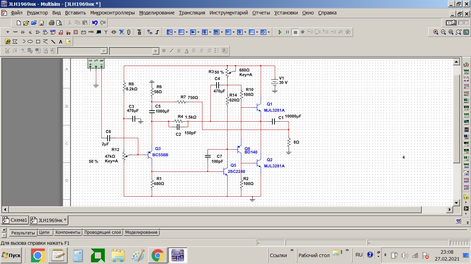Select the MISC components icon
This screenshot has height=264, width=471.
point(91,32)
